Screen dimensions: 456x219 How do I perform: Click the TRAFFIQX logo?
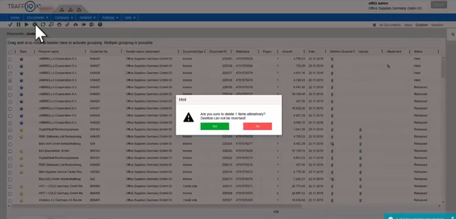point(24,6)
